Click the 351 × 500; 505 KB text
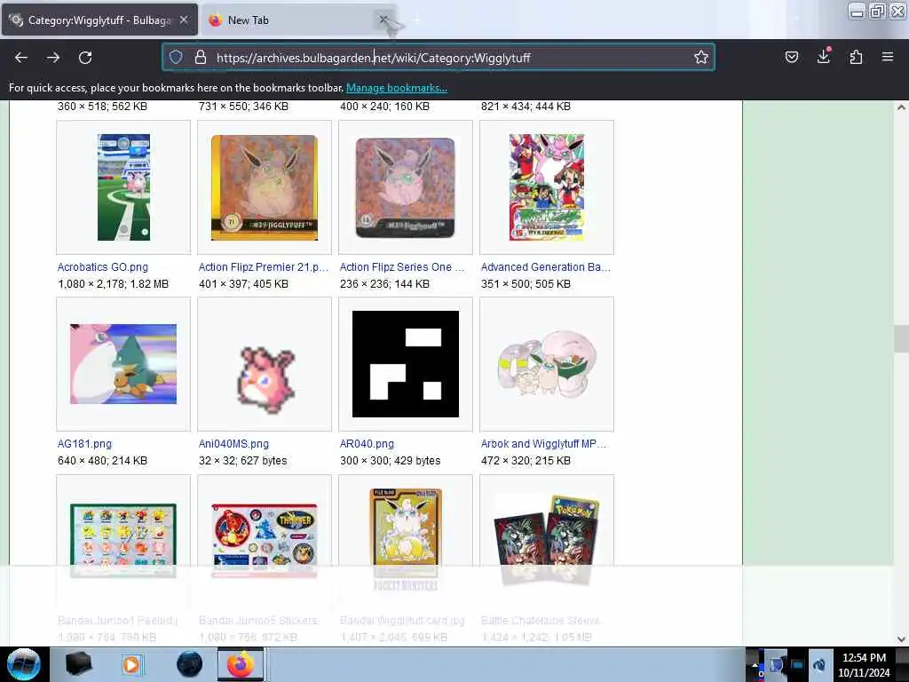Screen dimensions: 909x682 526,284
